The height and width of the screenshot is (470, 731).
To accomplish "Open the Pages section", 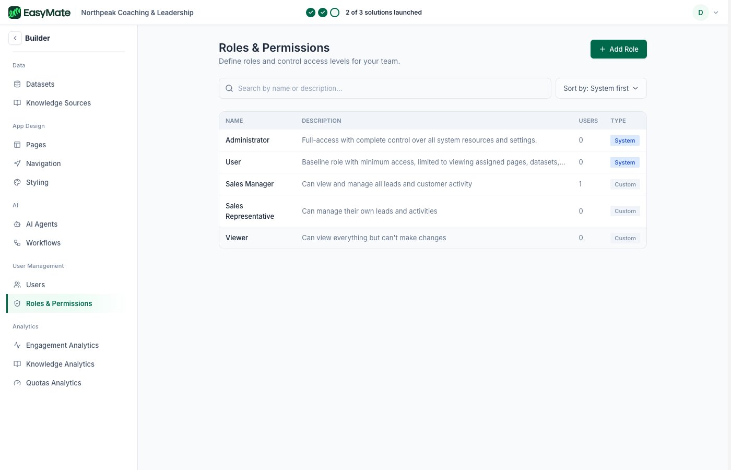I will coord(66,145).
